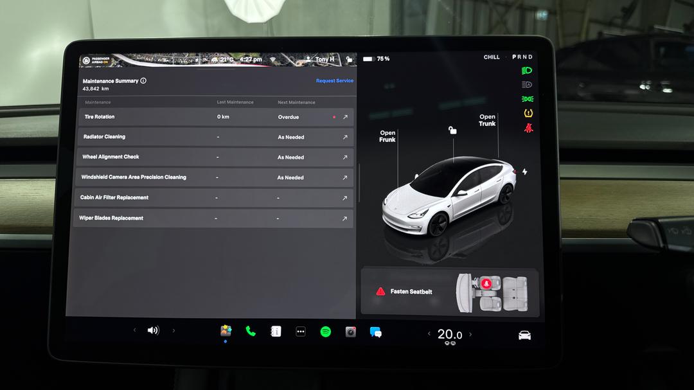This screenshot has height=390, width=694.
Task: Tap the CHILL drive mode label
Action: click(x=492, y=57)
